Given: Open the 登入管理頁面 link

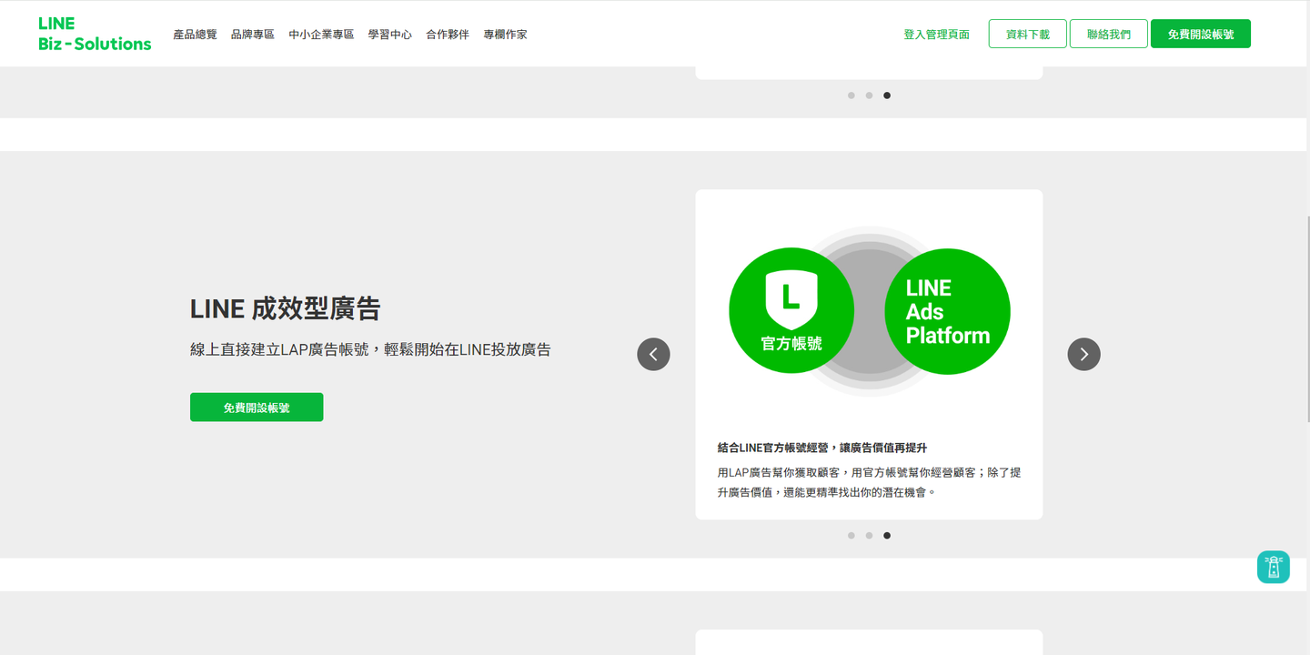Looking at the screenshot, I should click(936, 33).
